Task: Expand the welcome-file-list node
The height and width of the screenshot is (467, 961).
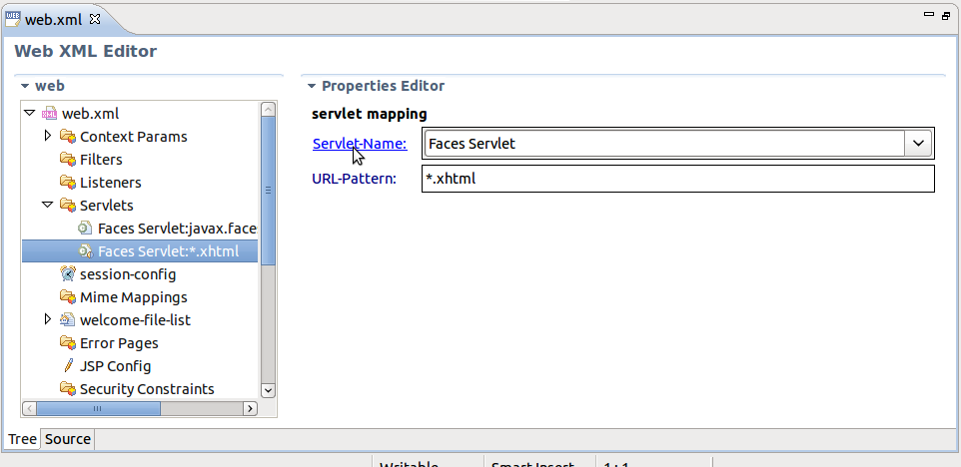Action: (48, 319)
